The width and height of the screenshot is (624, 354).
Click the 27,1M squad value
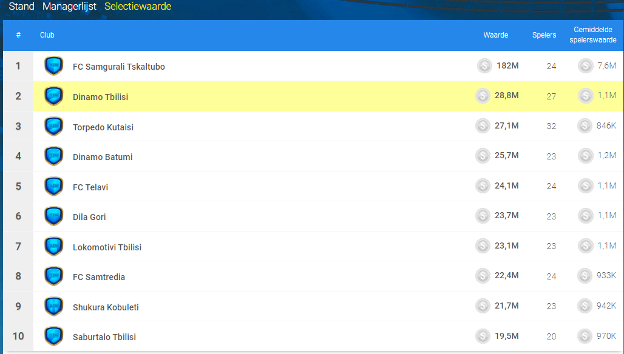tap(507, 125)
